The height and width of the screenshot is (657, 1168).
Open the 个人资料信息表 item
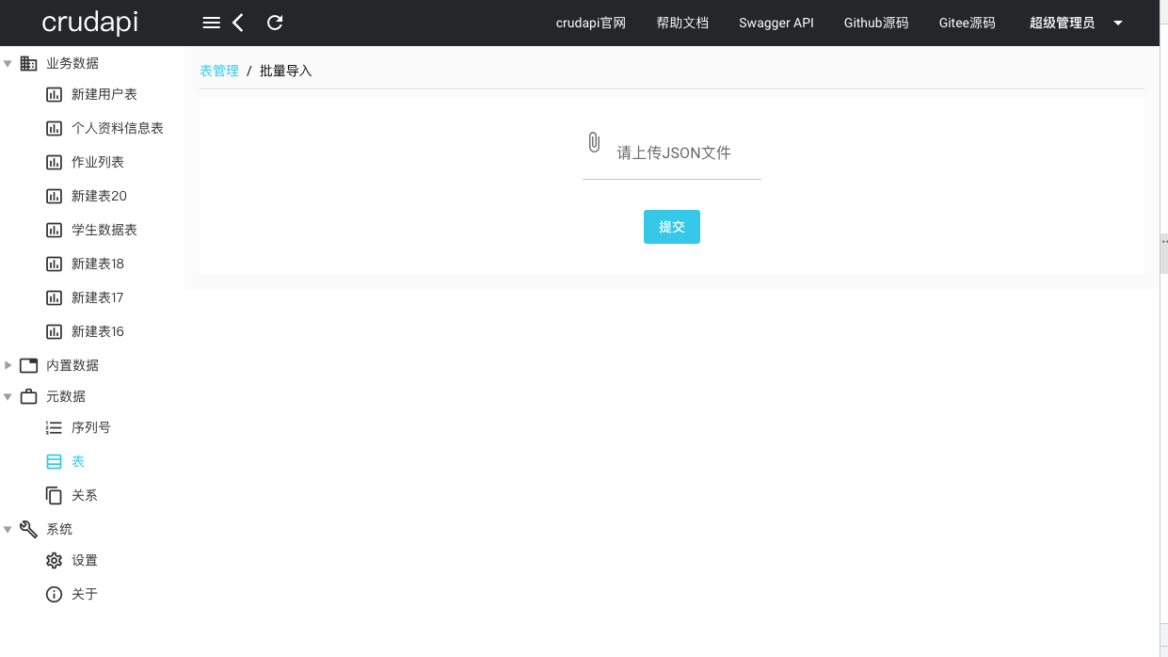coord(118,128)
